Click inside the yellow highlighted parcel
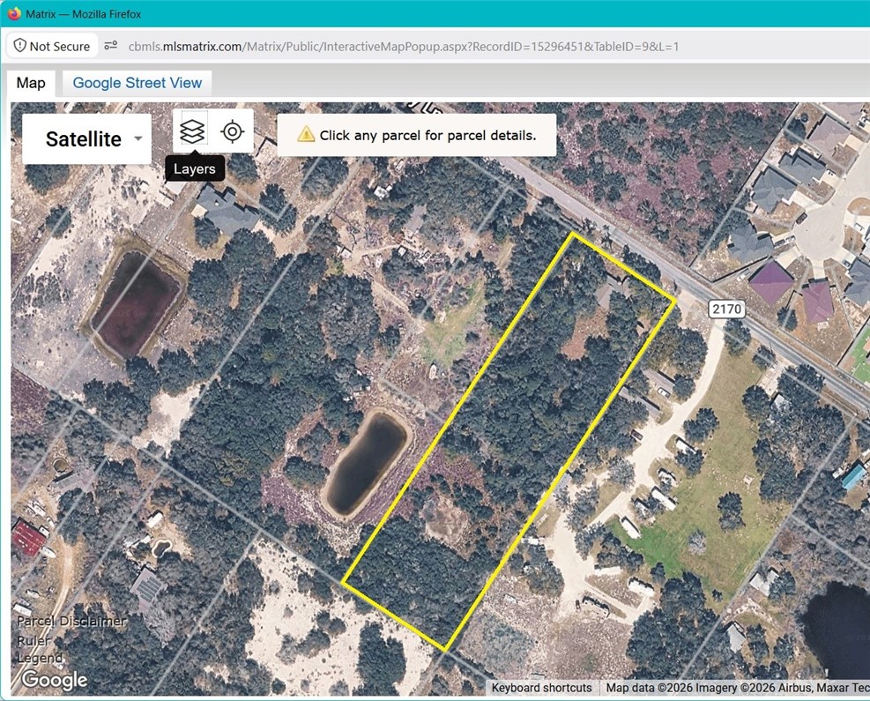This screenshot has width=870, height=701. (509, 441)
